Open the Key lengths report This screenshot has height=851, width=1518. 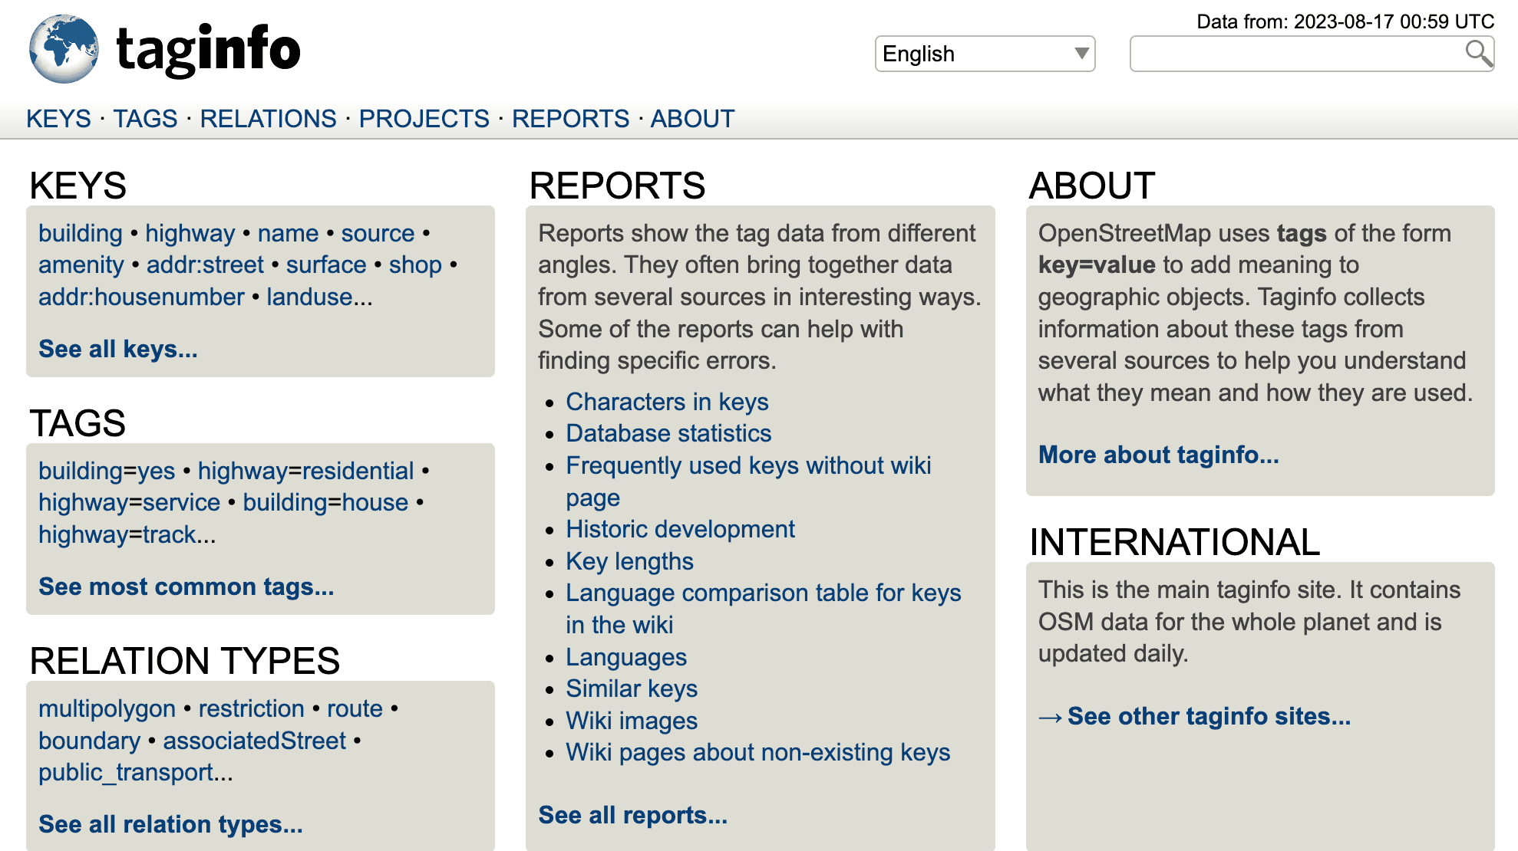(629, 561)
